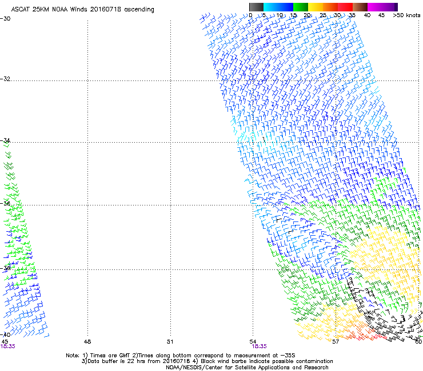Click the longitude label 57
Screen dimensions: 423x371
[336, 342]
